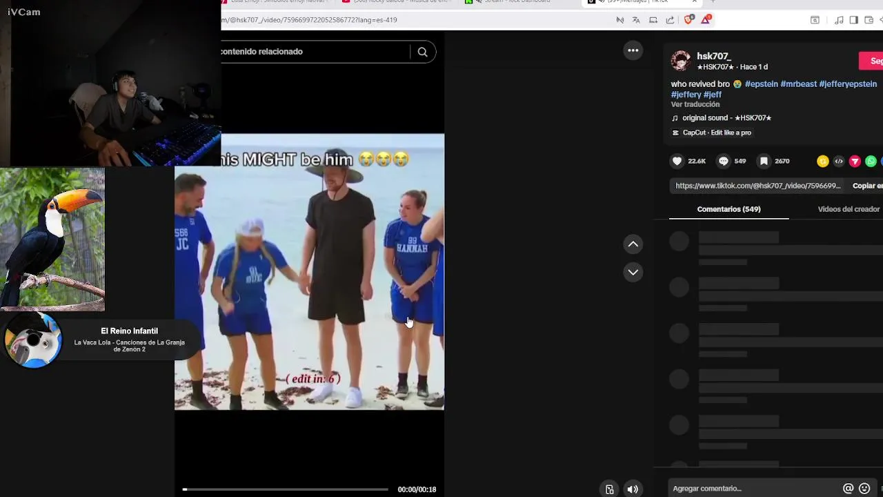Click the video link URL field
Viewport: 883px width, 497px height.
click(758, 186)
